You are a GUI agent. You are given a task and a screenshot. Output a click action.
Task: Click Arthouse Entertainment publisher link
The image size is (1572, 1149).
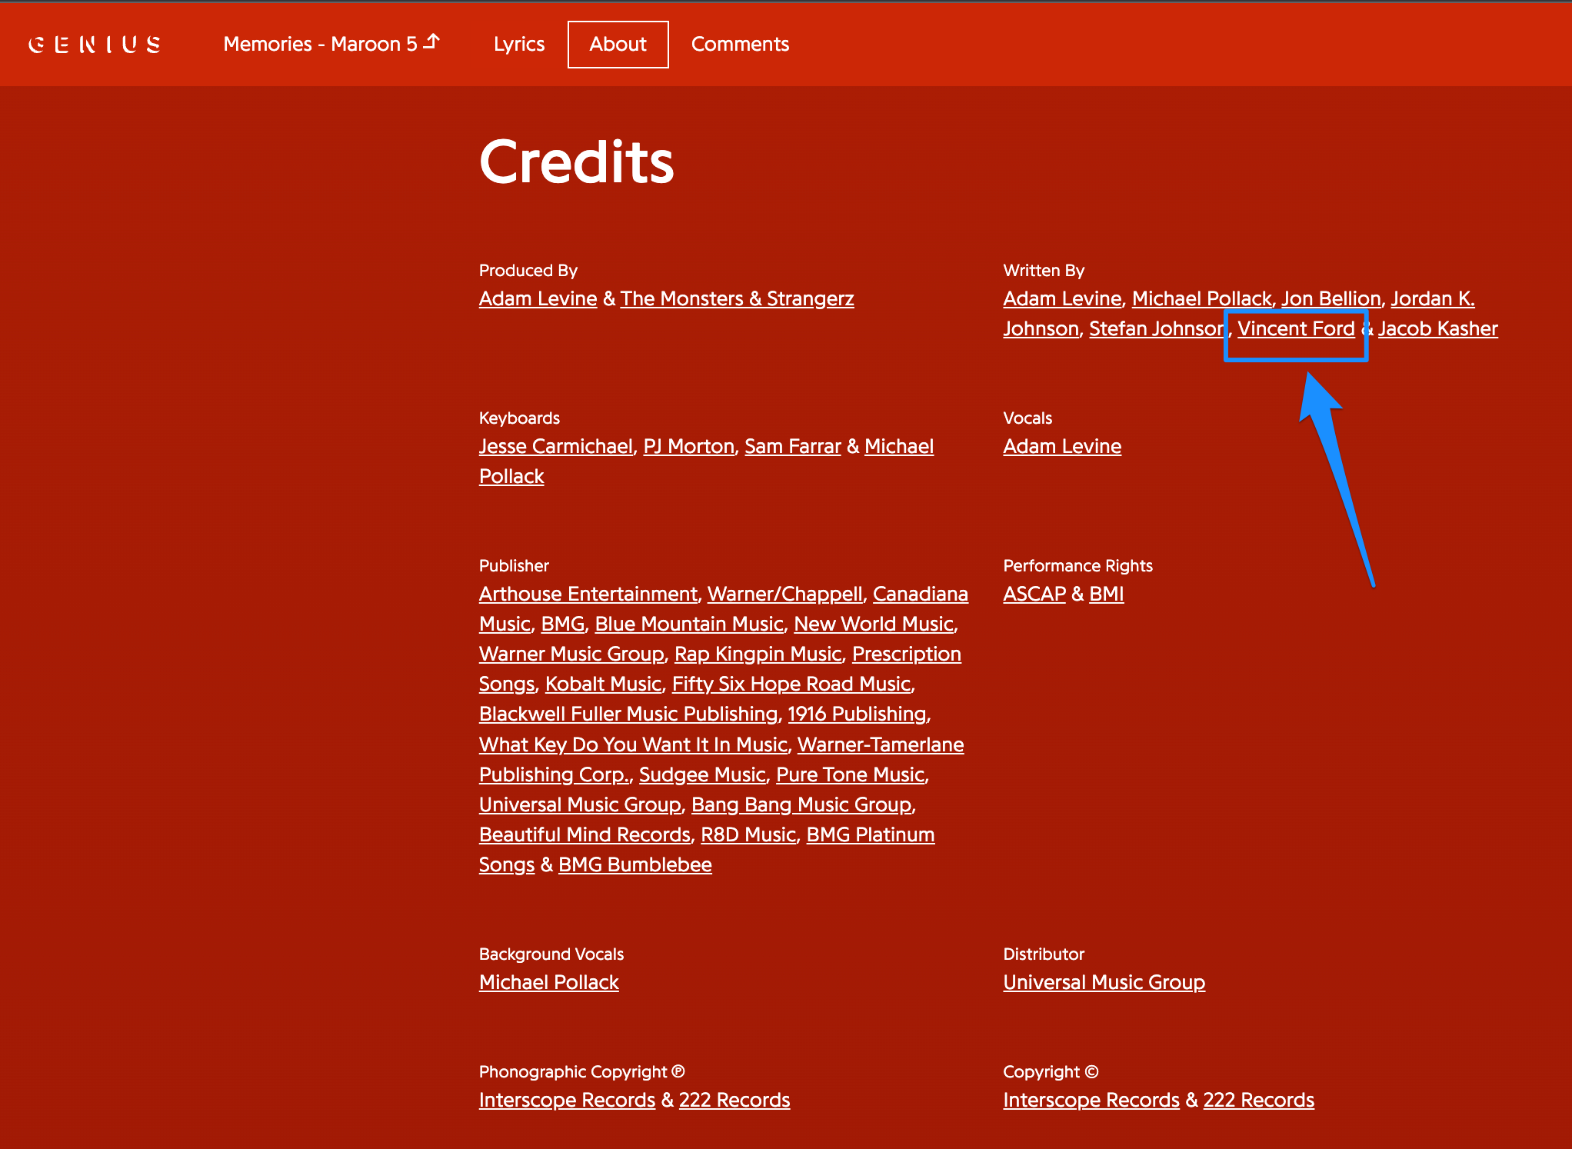pos(588,594)
